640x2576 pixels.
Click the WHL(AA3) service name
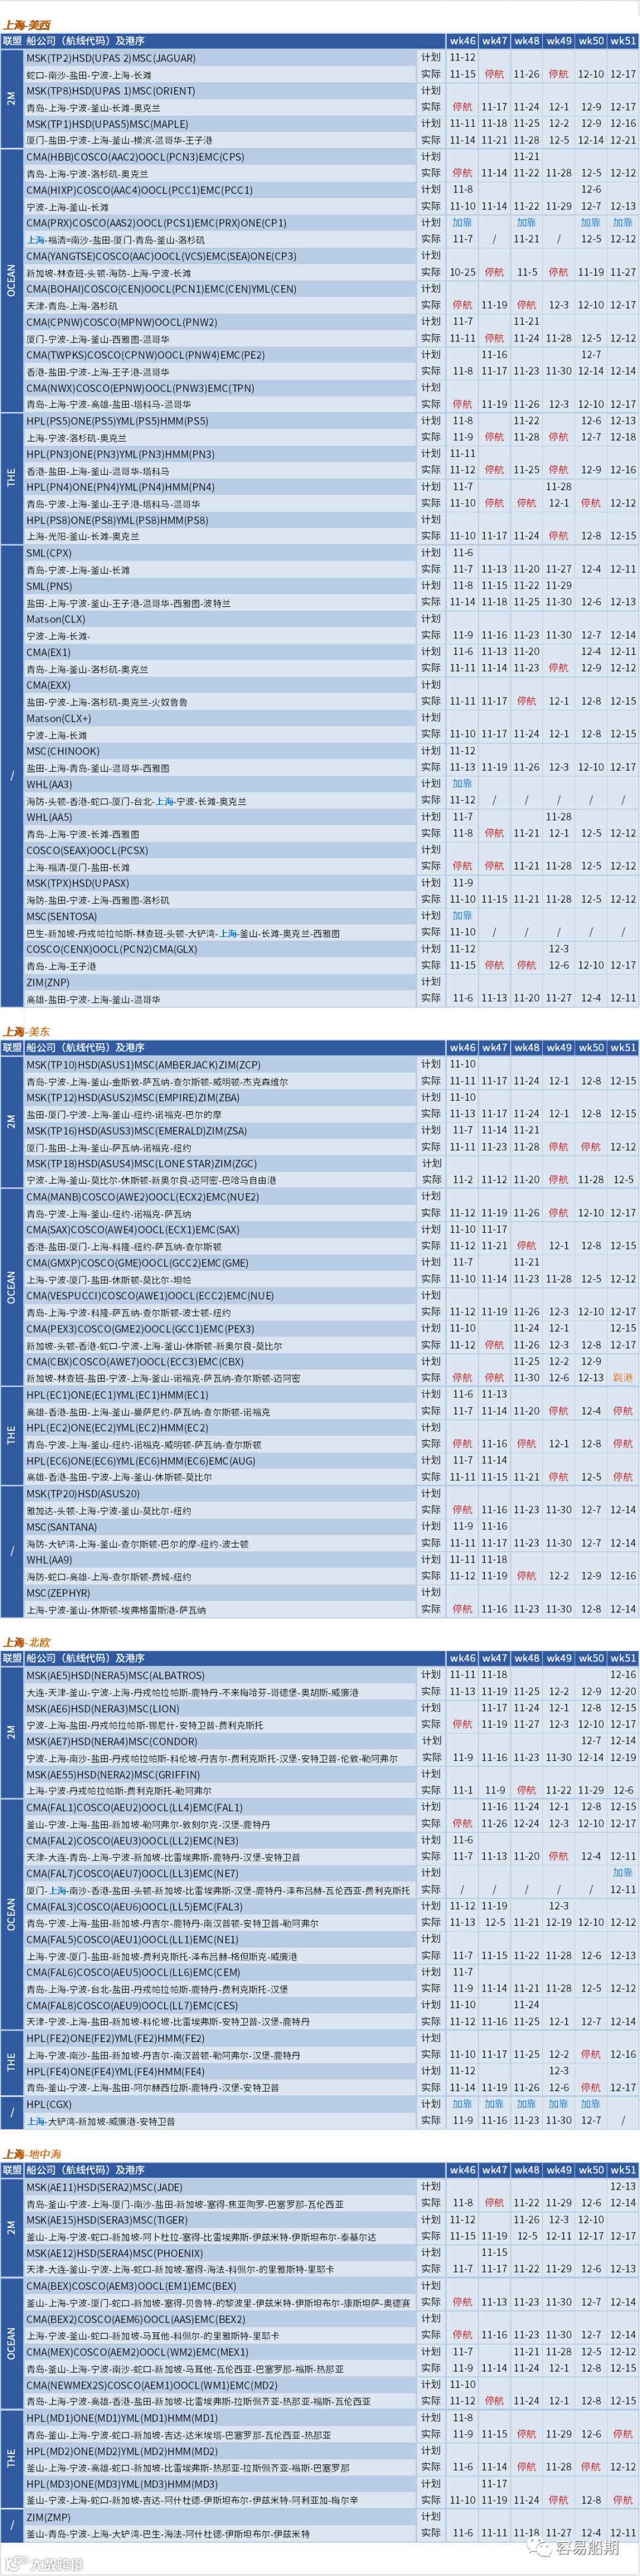49,784
